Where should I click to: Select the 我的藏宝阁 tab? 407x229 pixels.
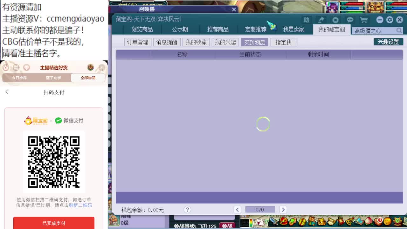[332, 30]
